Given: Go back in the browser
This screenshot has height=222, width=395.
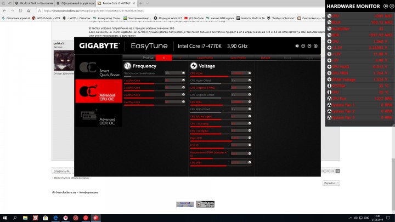Looking at the screenshot, I should (4, 11).
